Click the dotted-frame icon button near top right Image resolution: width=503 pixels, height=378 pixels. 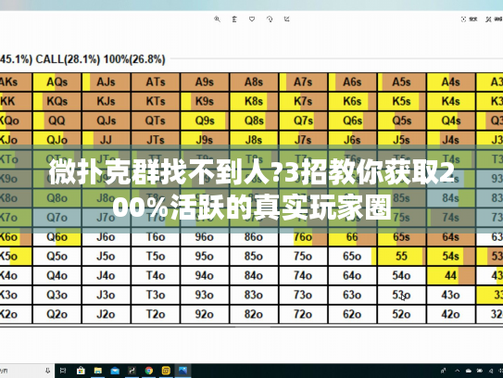coord(463,19)
